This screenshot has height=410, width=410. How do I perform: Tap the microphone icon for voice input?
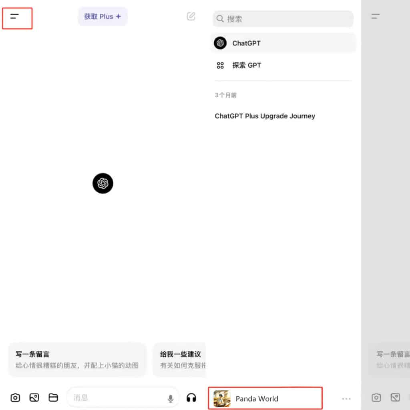(x=171, y=398)
